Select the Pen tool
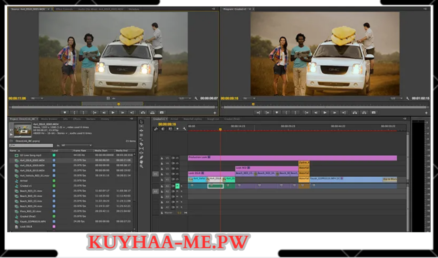The width and height of the screenshot is (438, 258). [141, 157]
